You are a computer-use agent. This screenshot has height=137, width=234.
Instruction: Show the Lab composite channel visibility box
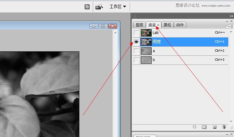click(x=136, y=33)
